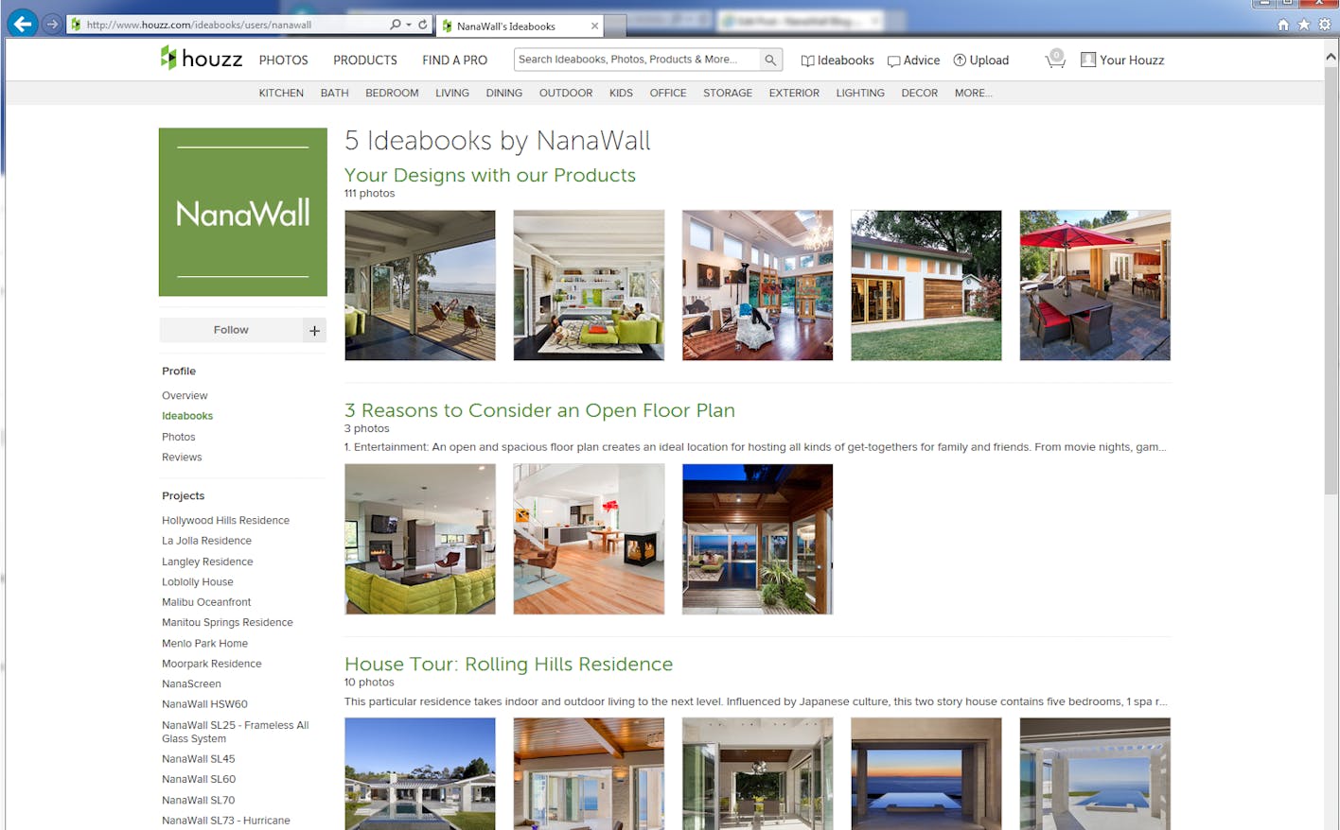Click the page vertical scrollbar thumb

tap(1331, 279)
